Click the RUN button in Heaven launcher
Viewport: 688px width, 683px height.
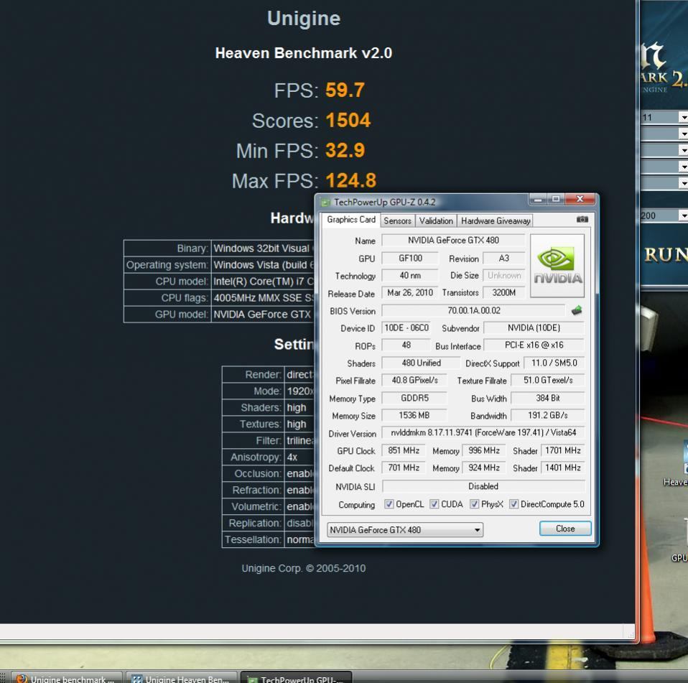tap(665, 255)
